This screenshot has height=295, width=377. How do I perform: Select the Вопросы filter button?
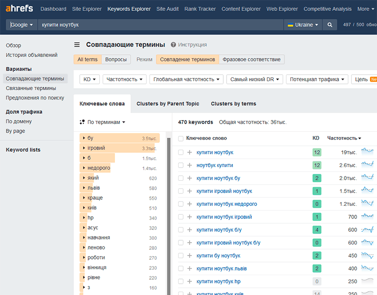click(x=116, y=59)
